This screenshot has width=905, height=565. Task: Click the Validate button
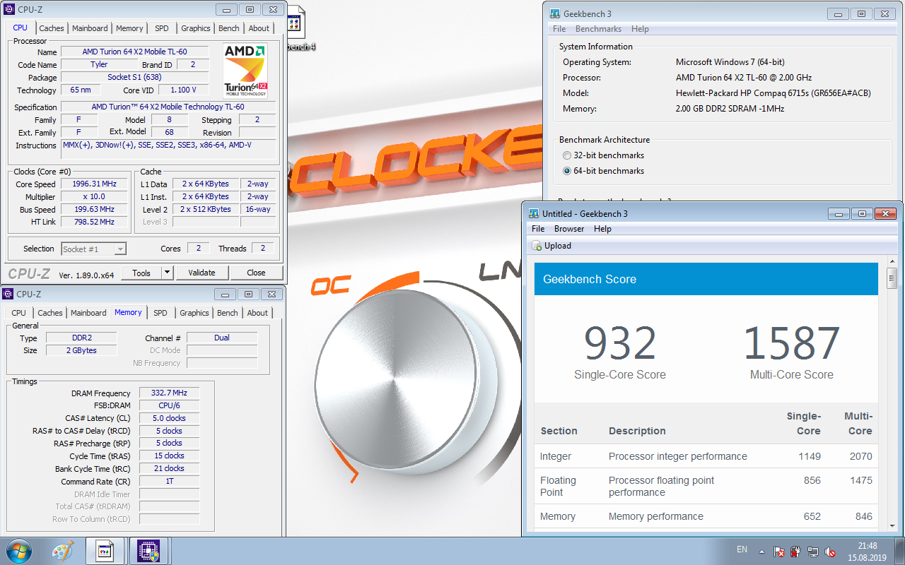(202, 273)
